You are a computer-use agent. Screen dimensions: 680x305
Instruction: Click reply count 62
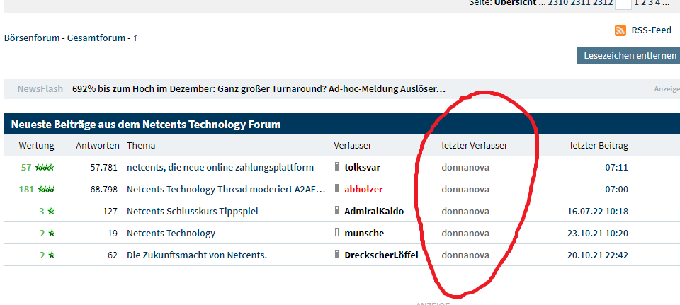tap(113, 255)
